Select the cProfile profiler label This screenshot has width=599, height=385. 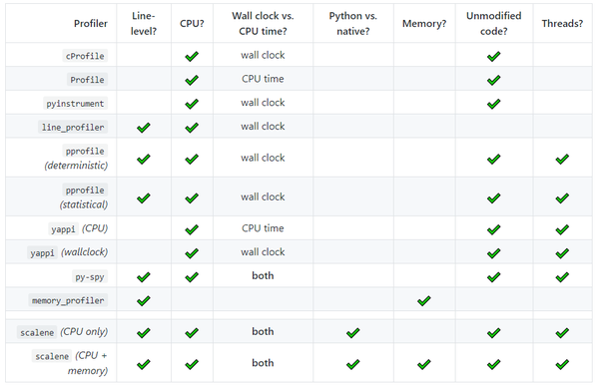coord(85,56)
